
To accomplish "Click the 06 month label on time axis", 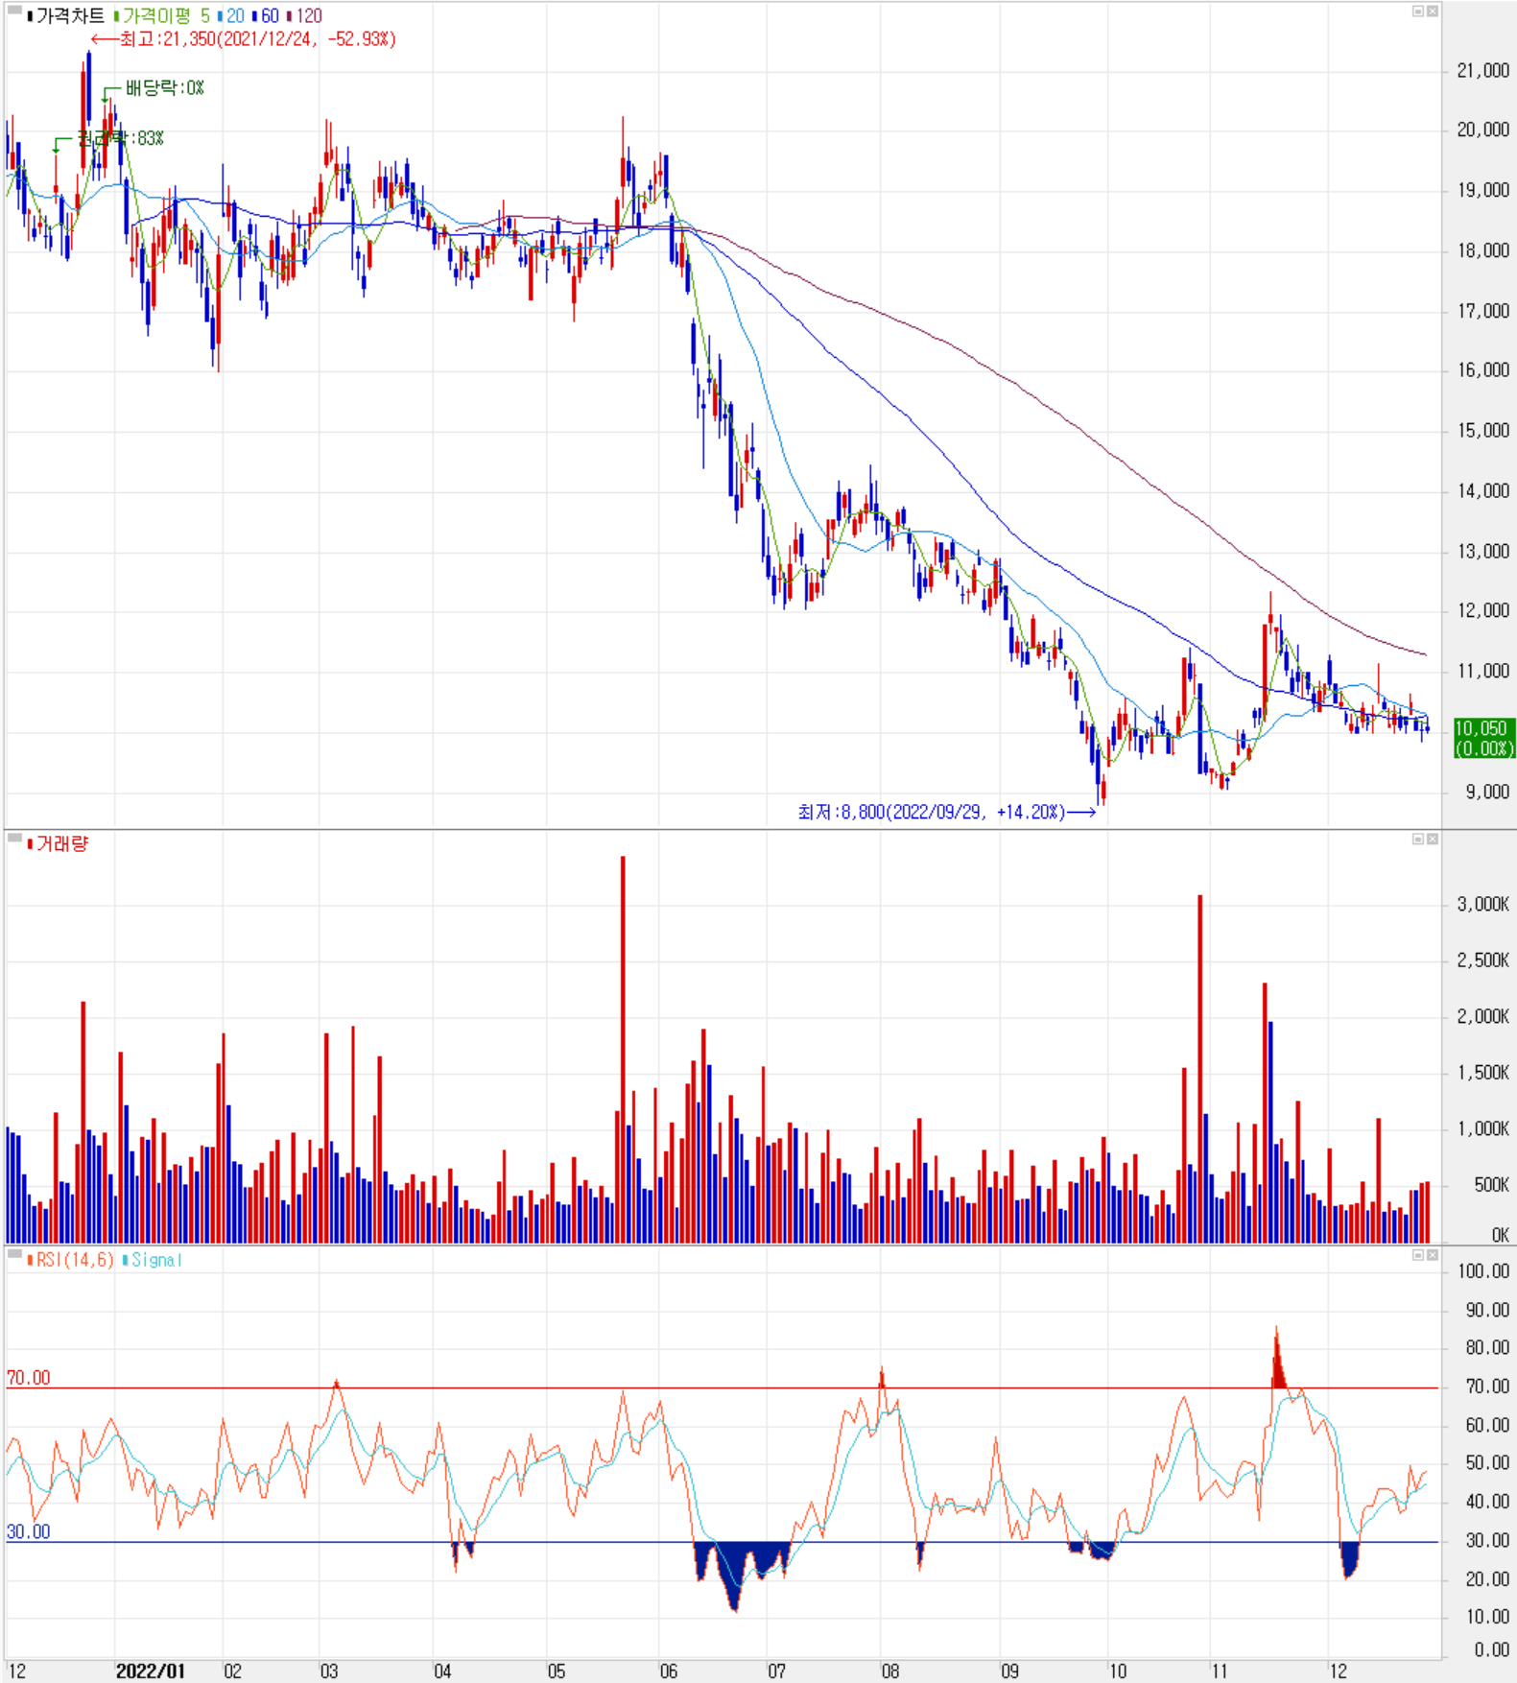I will [669, 1671].
